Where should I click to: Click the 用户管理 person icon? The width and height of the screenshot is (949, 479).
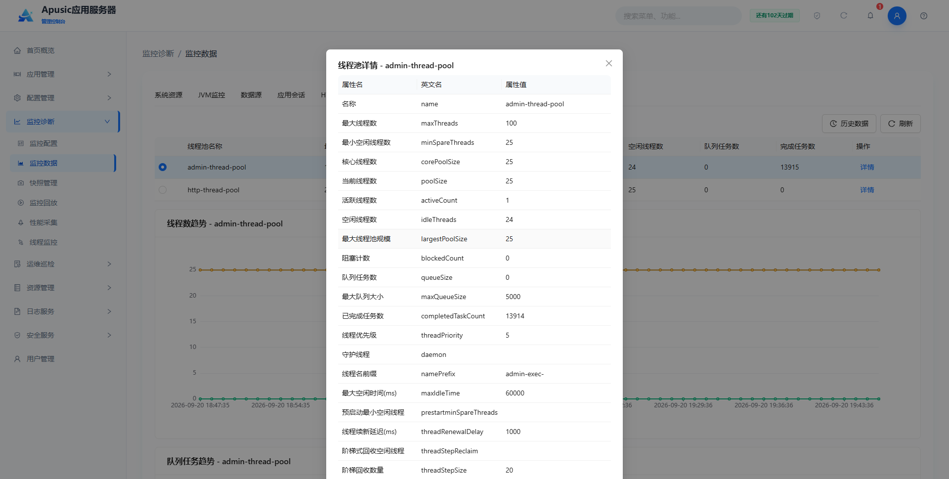[17, 359]
